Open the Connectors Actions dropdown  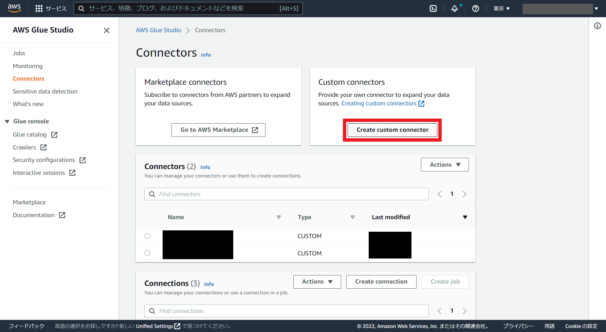pyautogui.click(x=445, y=165)
